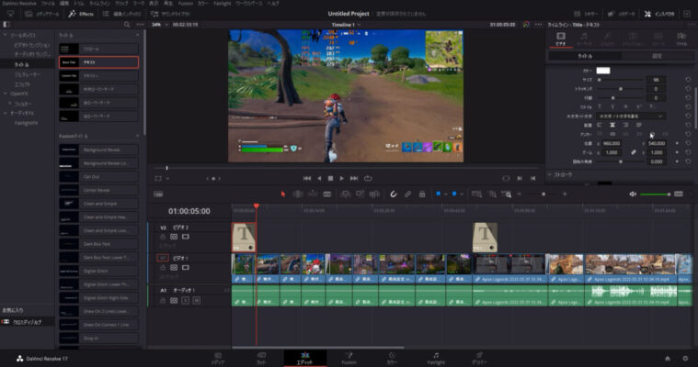Image resolution: width=698 pixels, height=367 pixels.
Task: Open the Fusion menu in menu bar
Action: click(186, 3)
